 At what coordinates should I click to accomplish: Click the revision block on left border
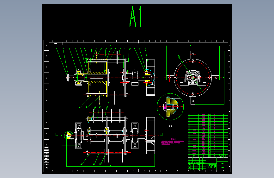pos(46,158)
